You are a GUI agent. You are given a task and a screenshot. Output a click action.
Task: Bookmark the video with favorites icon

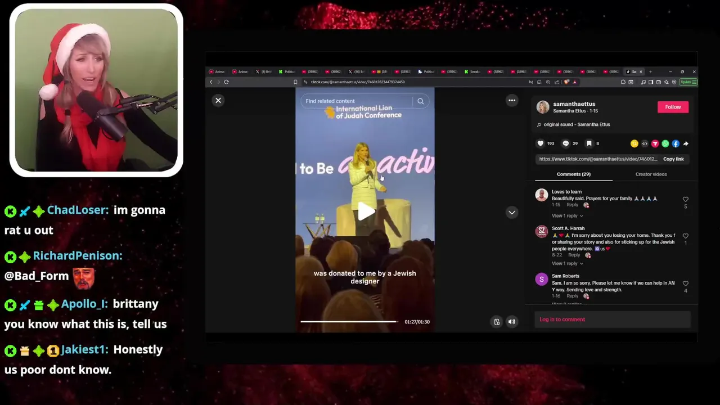pyautogui.click(x=589, y=143)
